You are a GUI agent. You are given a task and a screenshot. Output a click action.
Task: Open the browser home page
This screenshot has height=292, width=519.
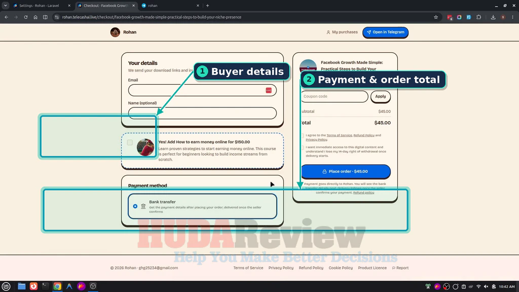[x=35, y=17]
